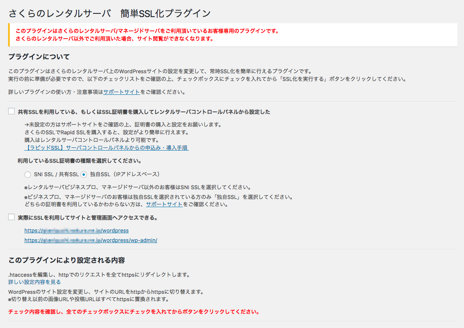Click the 利用しているSSL証明書の種類 prompt text
The height and width of the screenshot is (328, 464).
point(79,161)
